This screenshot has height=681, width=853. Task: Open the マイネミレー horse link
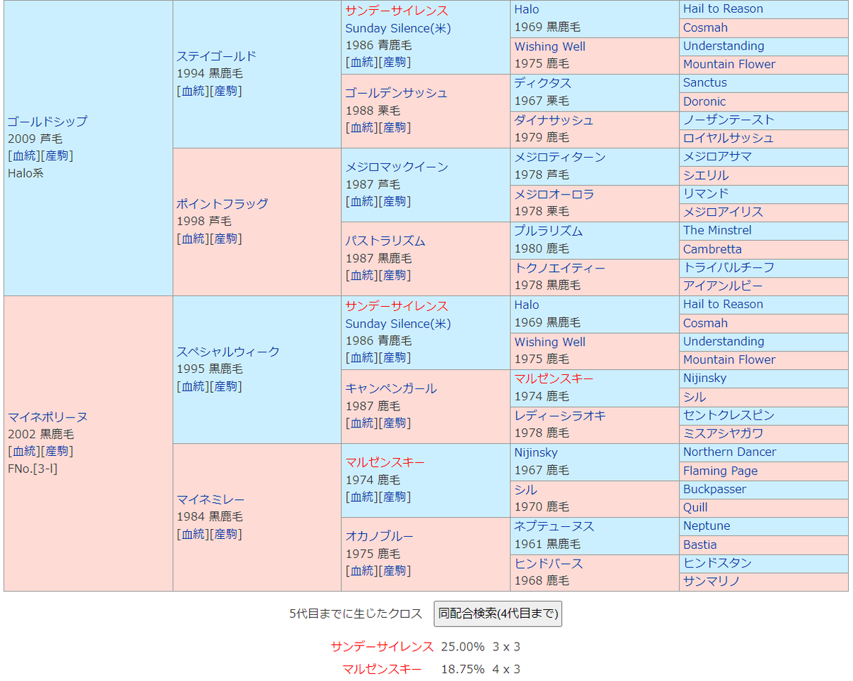pyautogui.click(x=210, y=499)
